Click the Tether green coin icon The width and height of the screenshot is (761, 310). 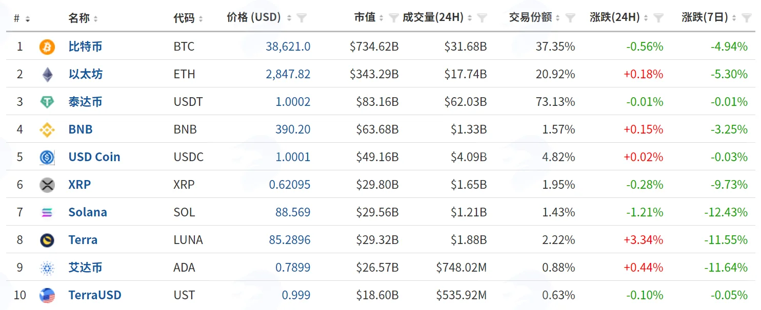[x=47, y=102]
